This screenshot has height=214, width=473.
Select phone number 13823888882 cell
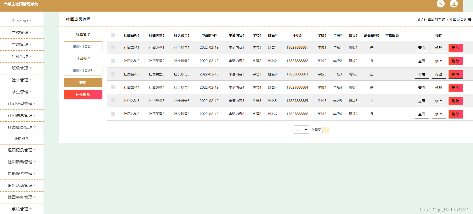tap(297, 61)
